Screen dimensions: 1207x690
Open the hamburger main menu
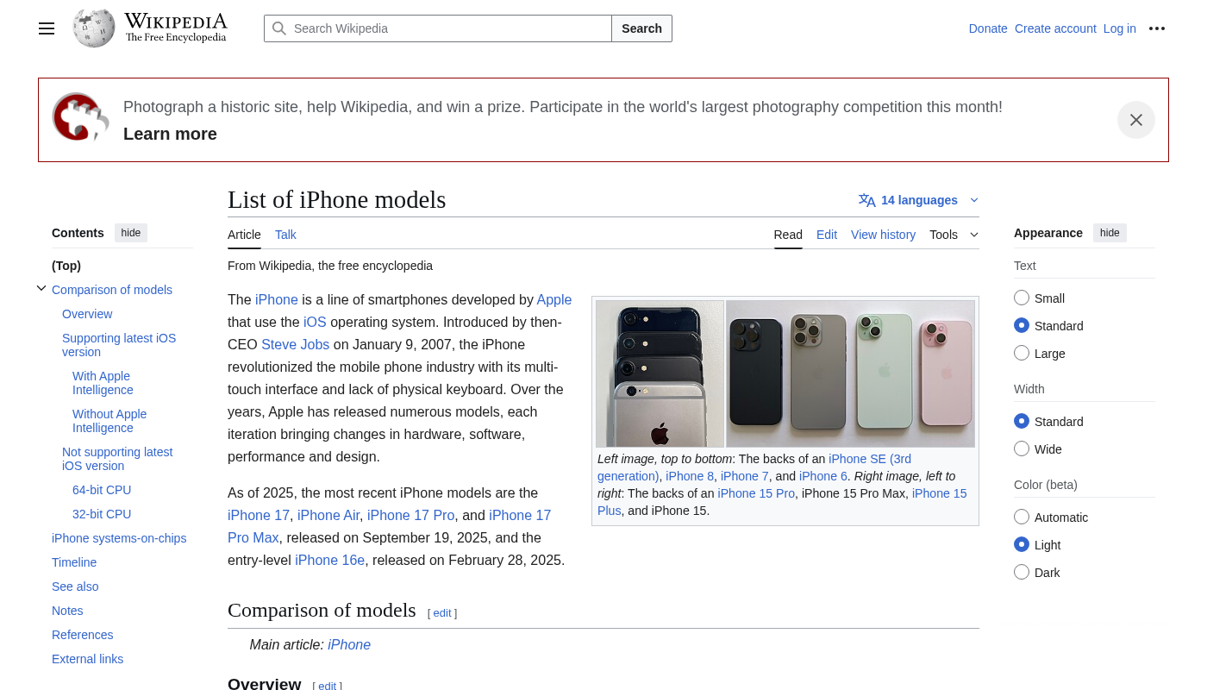click(47, 28)
